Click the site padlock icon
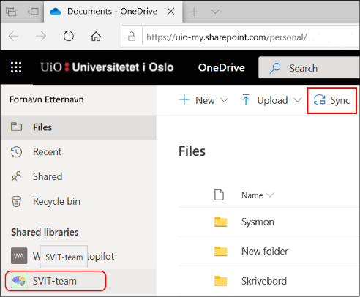This screenshot has width=360, height=297. point(132,37)
